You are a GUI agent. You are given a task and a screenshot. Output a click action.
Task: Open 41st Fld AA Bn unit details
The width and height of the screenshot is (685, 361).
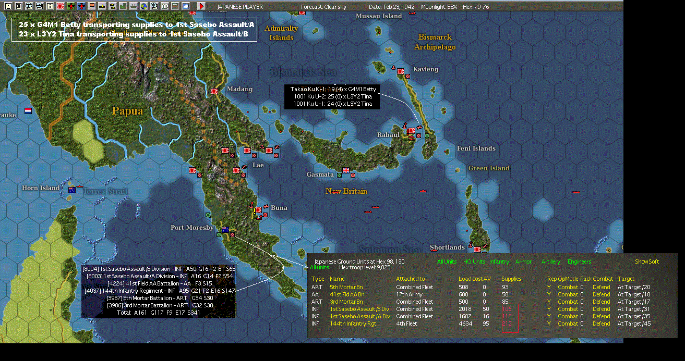click(x=347, y=294)
